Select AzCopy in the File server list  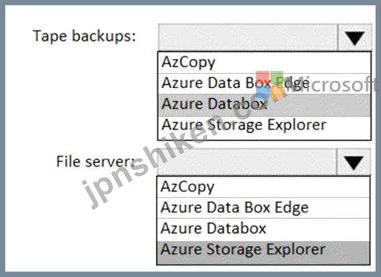tap(263, 188)
